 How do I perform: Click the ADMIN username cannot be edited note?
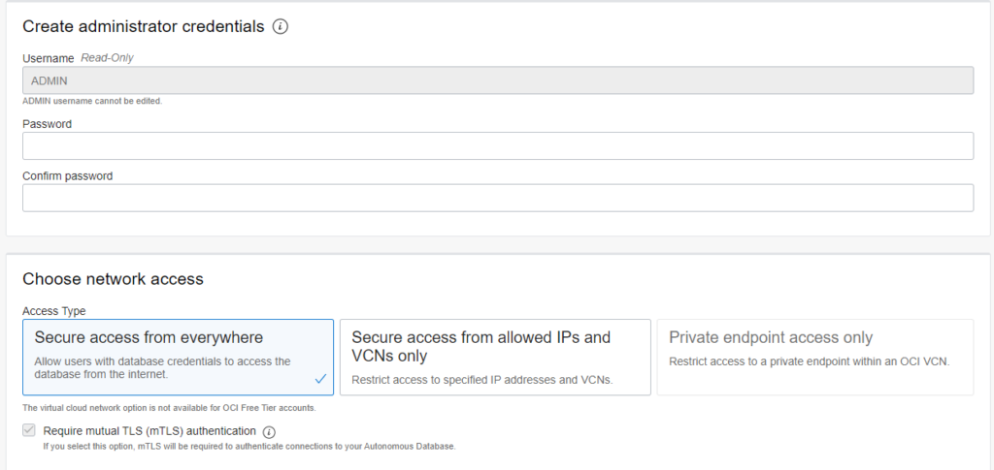pyautogui.click(x=92, y=101)
